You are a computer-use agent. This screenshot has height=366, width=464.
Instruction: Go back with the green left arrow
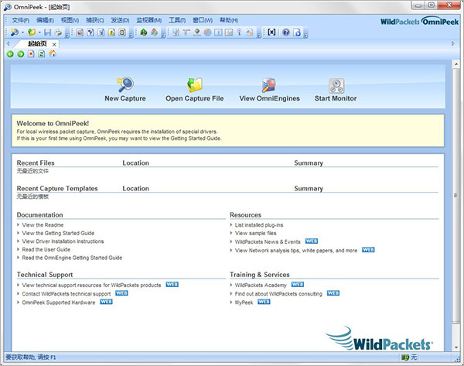[x=10, y=54]
